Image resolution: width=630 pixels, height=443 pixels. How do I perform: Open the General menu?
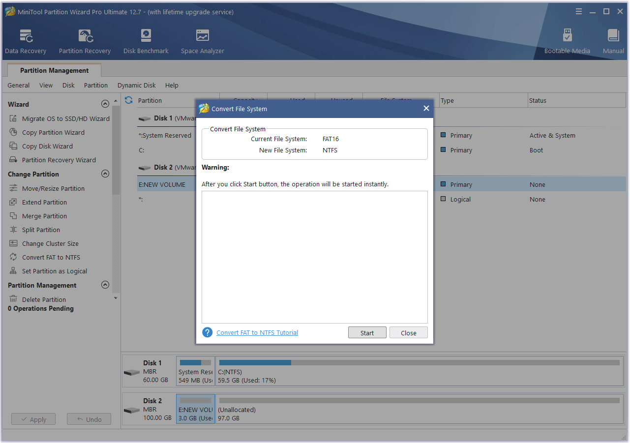pos(19,85)
